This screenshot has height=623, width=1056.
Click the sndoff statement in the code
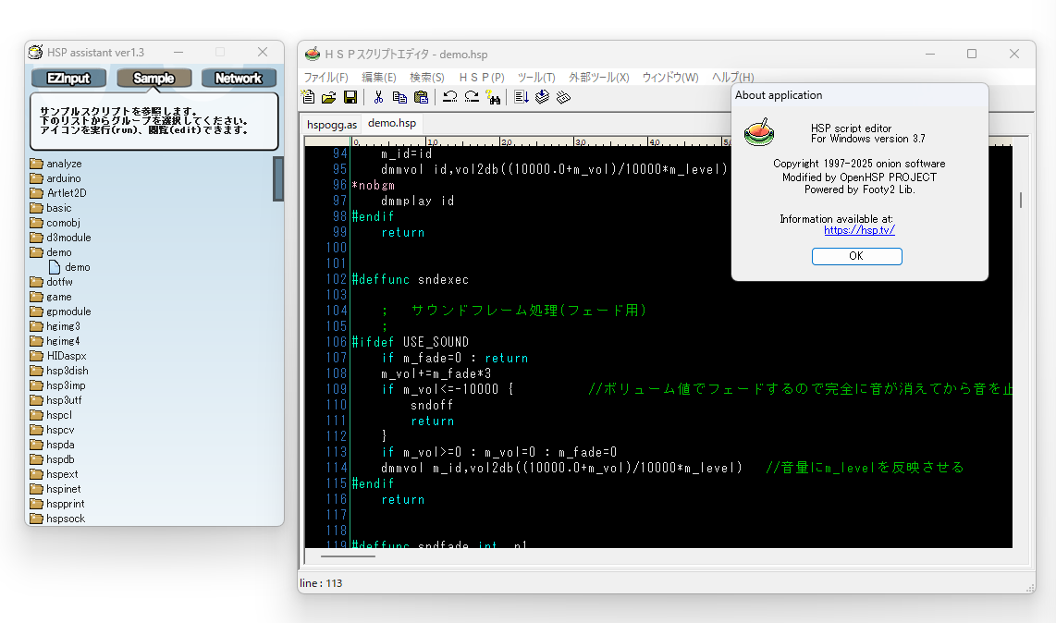coord(432,405)
